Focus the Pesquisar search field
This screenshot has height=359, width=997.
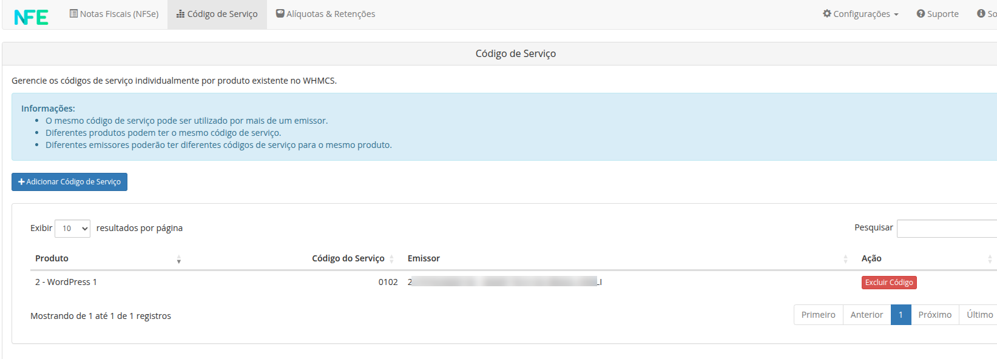(947, 229)
